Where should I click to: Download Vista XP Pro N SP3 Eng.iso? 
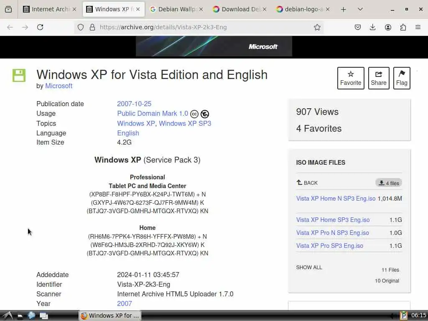333,233
